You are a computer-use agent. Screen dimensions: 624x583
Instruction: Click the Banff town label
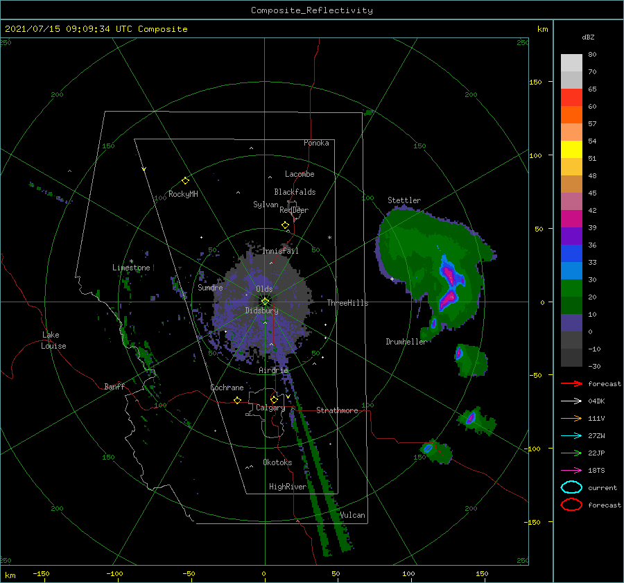114,386
